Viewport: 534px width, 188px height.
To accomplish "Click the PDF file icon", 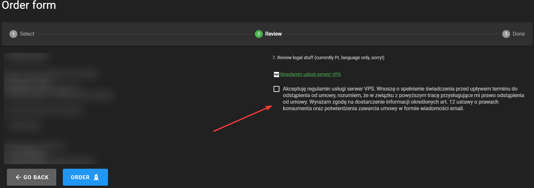I will tap(276, 75).
